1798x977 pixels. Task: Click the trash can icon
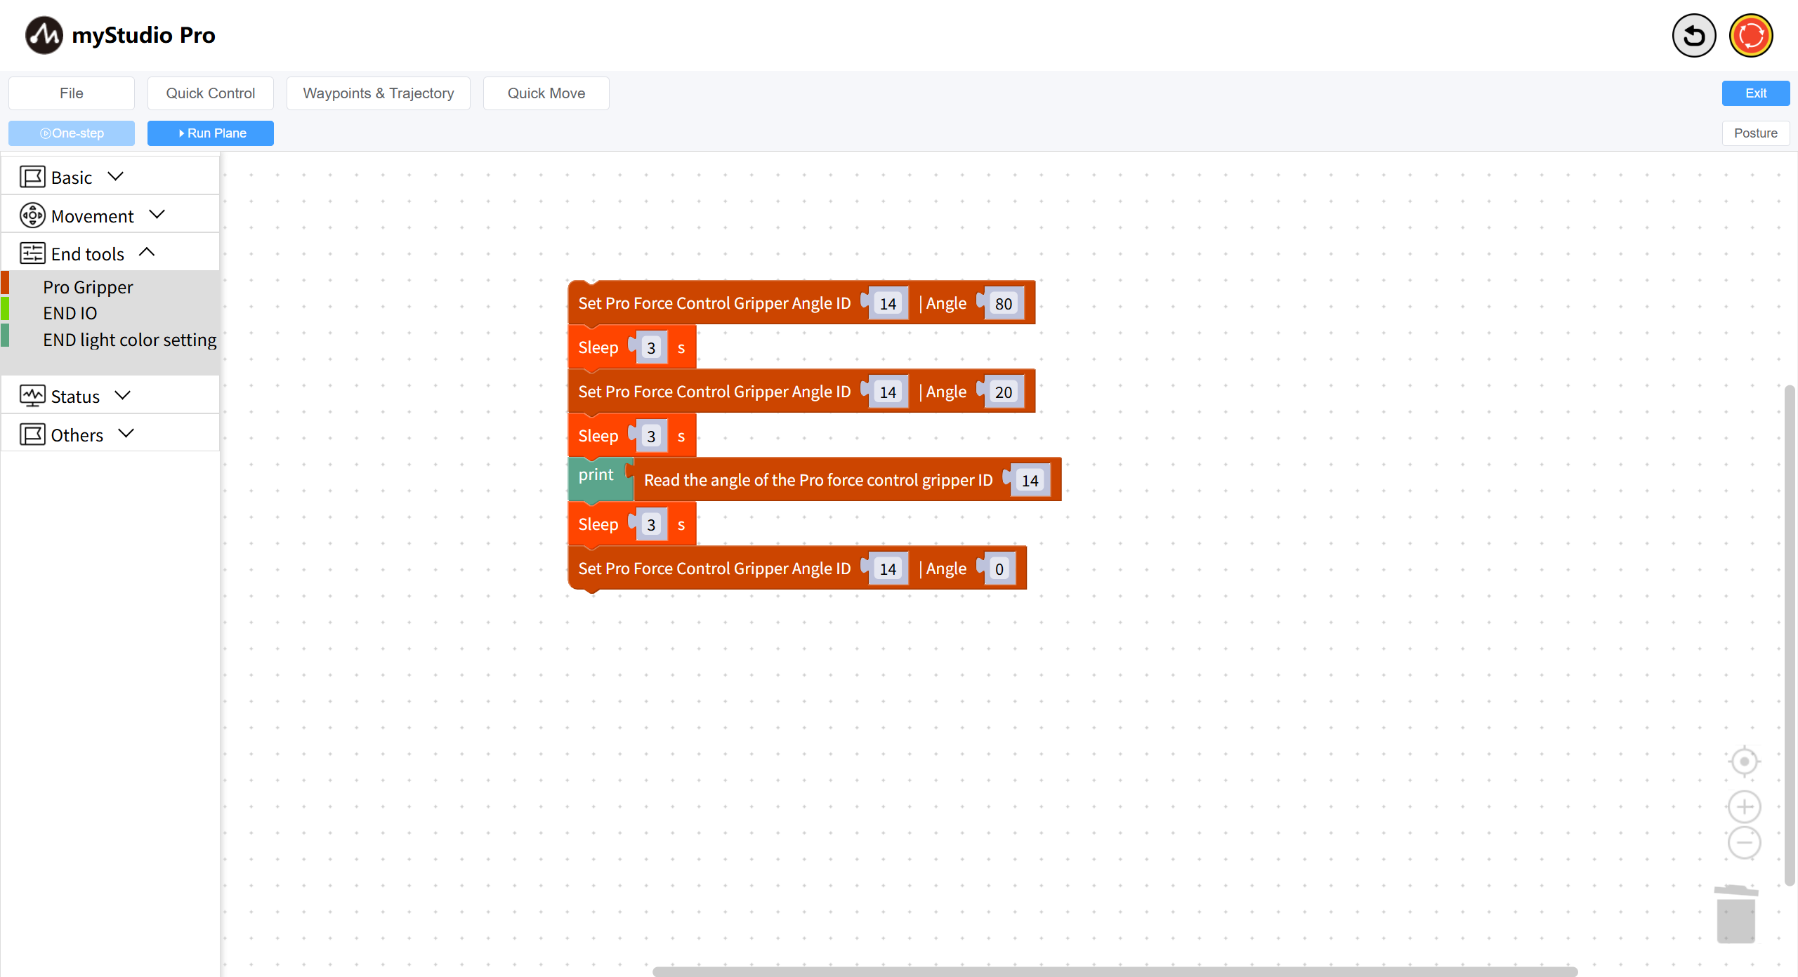click(1735, 915)
